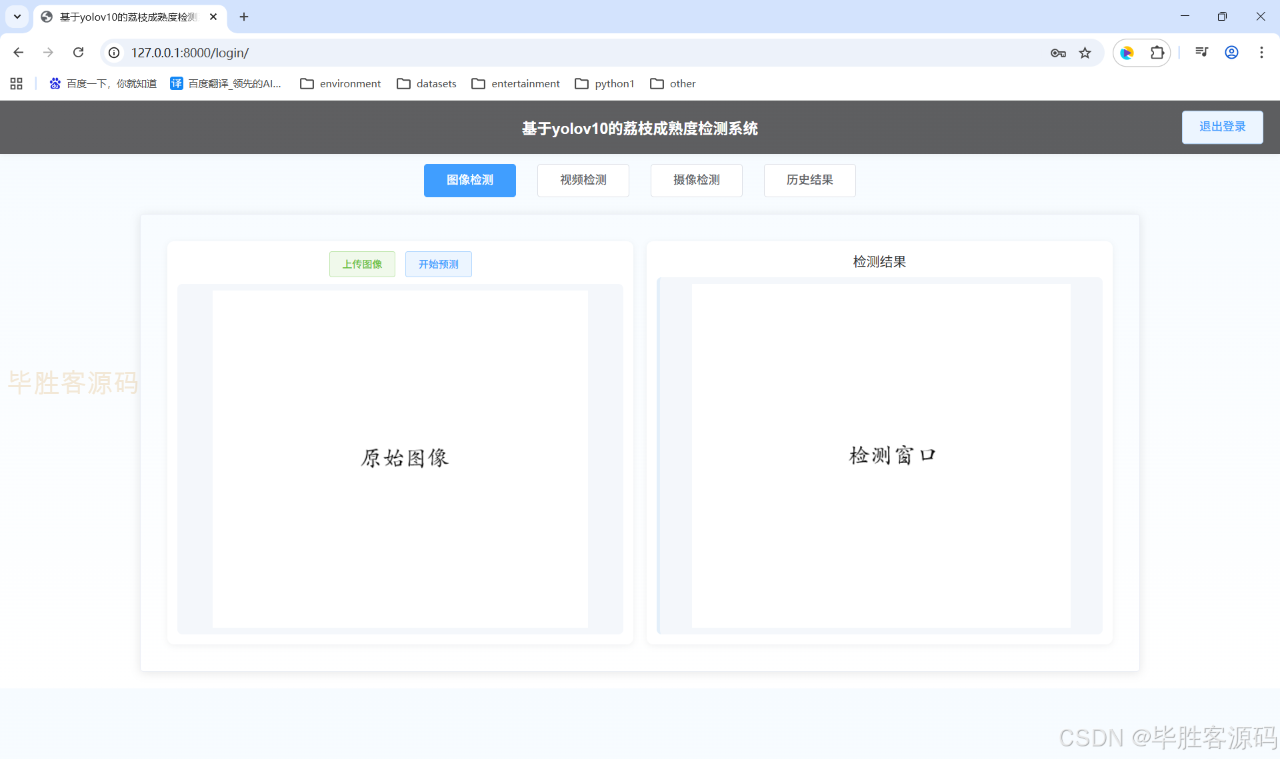Log out with the 退出登录 button
The height and width of the screenshot is (759, 1280).
click(1222, 127)
